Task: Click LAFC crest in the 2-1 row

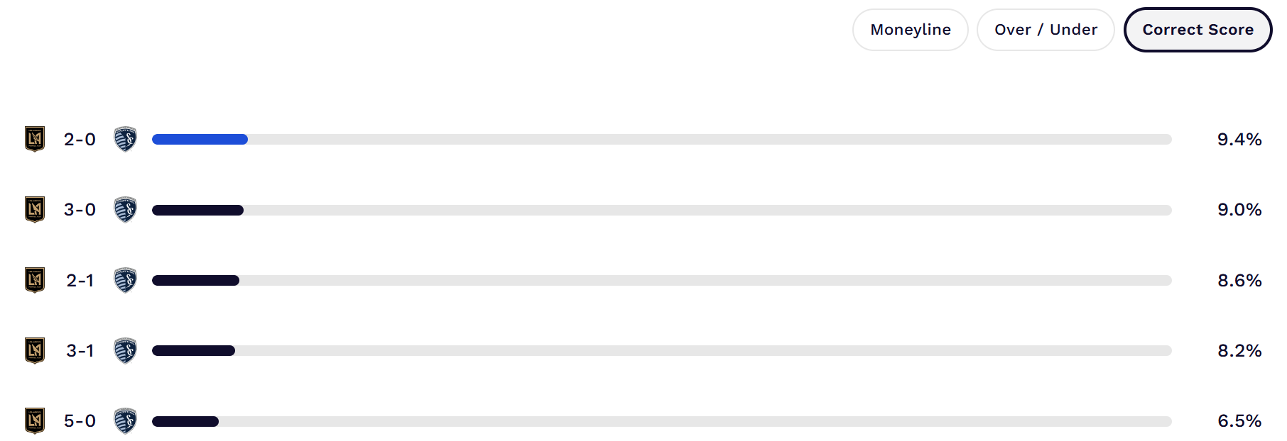Action: (35, 280)
